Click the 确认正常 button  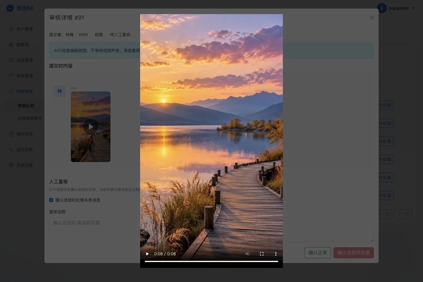(x=318, y=253)
